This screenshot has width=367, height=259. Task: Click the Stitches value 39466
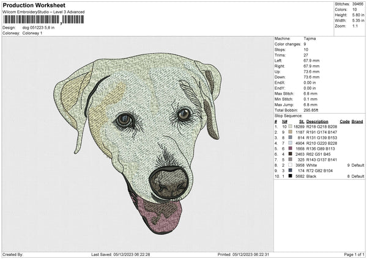click(x=358, y=4)
